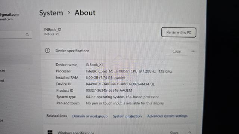The image size is (239, 134).
Task: Click the search magnifier icon
Action: [27, 35]
